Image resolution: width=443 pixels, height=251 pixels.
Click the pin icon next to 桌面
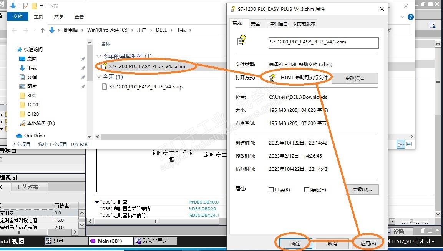(83, 59)
